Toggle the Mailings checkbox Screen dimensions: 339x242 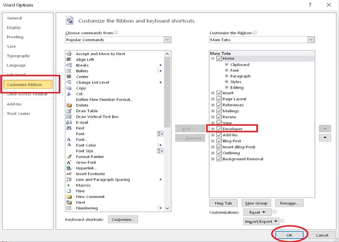click(219, 111)
